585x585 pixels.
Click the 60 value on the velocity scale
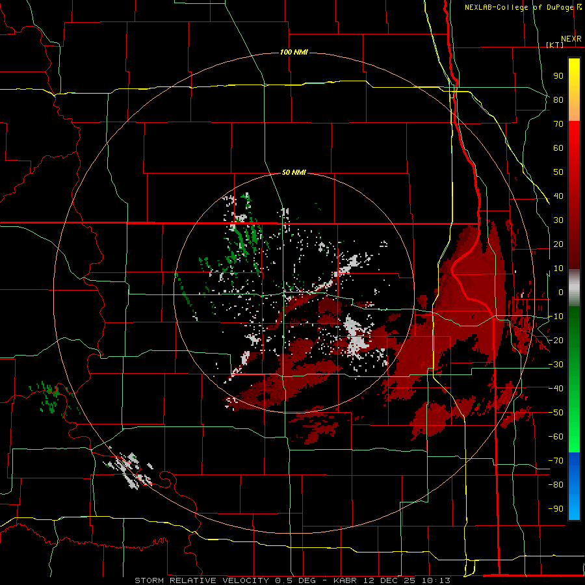click(x=558, y=148)
